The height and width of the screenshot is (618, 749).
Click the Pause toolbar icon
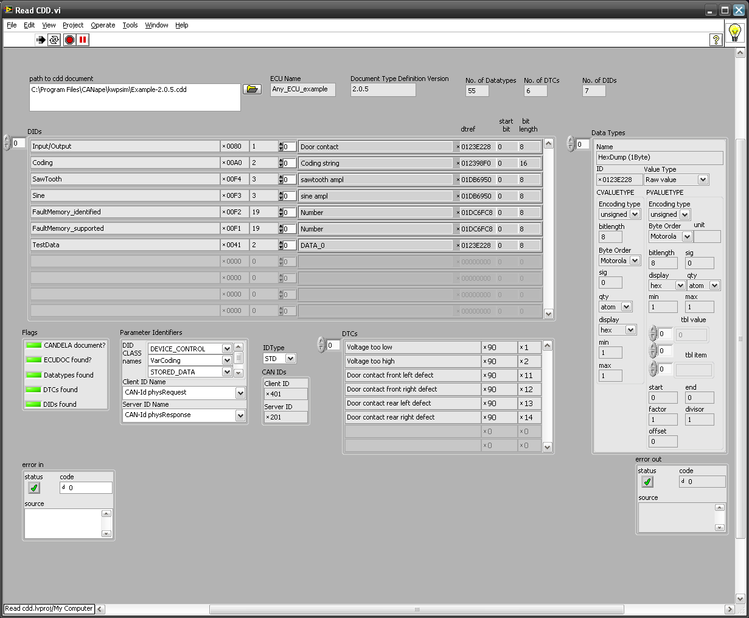tap(83, 40)
